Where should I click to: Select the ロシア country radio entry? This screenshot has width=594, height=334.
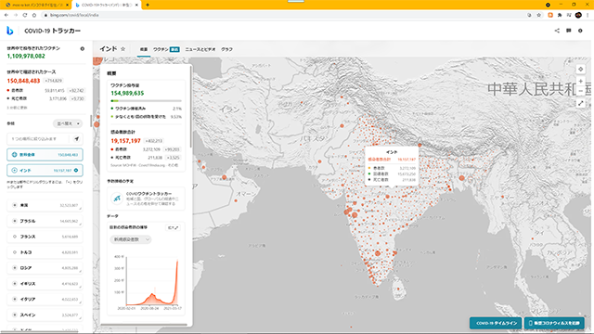coord(45,268)
